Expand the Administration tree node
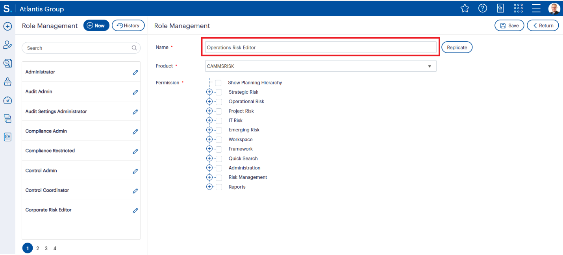The height and width of the screenshot is (255, 563). [x=209, y=168]
